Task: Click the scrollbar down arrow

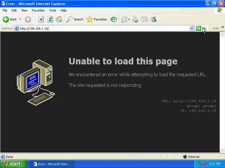Action: click(222, 150)
